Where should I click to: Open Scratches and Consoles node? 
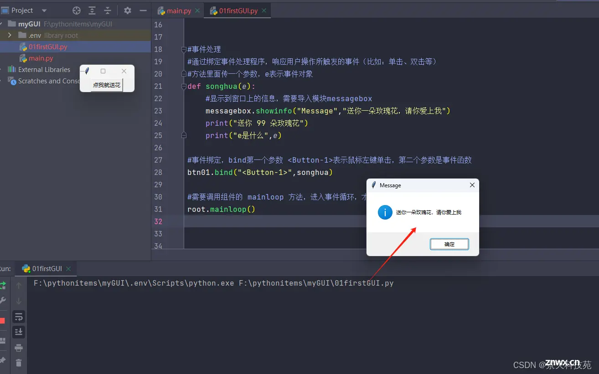click(49, 81)
